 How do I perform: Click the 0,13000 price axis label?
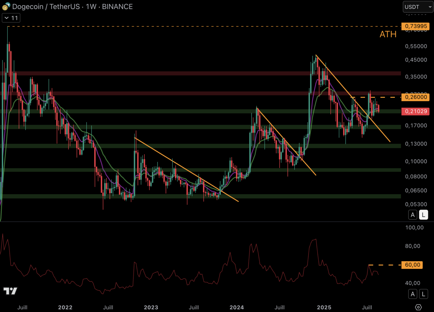416,144
